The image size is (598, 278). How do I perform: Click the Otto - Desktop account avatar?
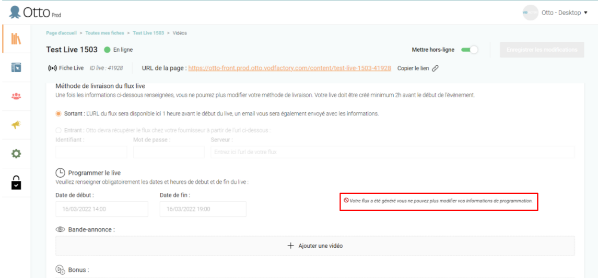[530, 13]
